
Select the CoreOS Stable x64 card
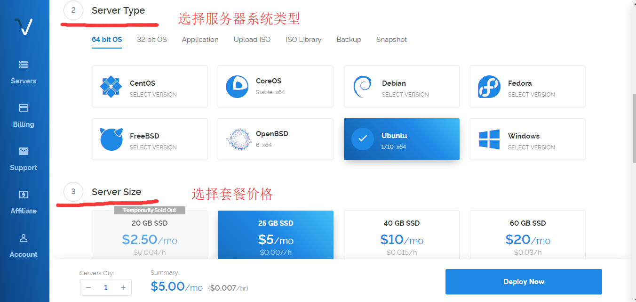[x=276, y=87]
